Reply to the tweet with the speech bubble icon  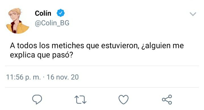click(37, 99)
